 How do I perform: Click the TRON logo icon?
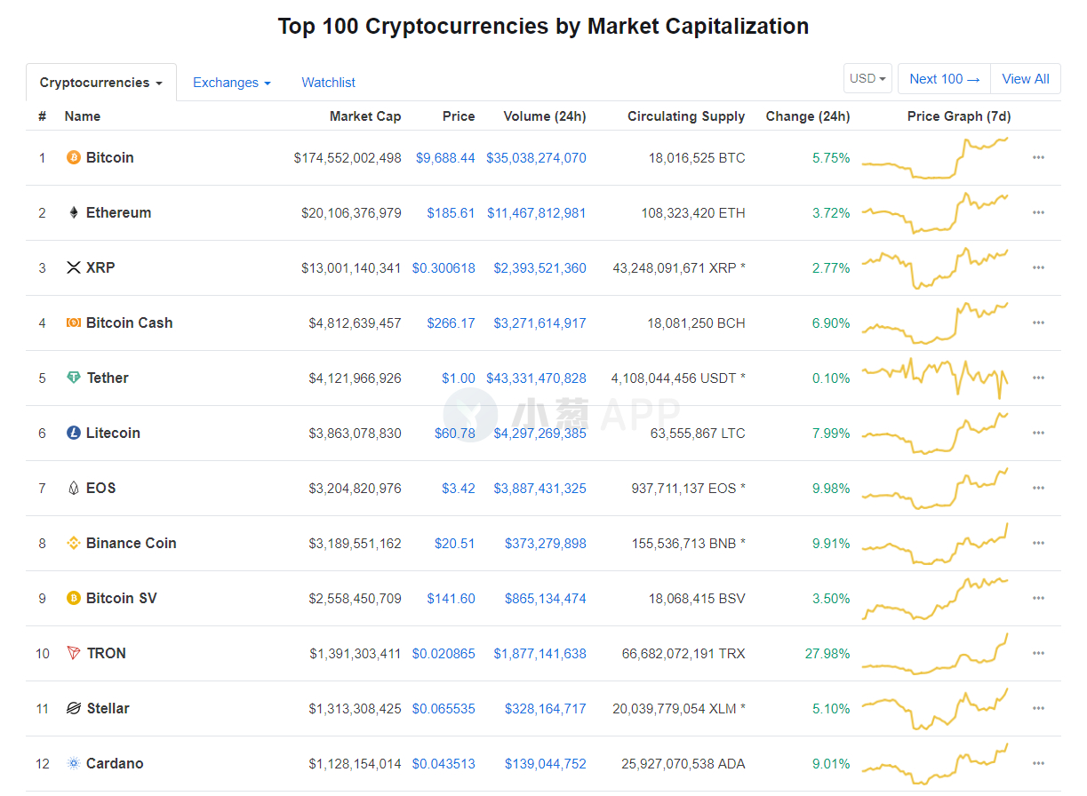point(74,654)
